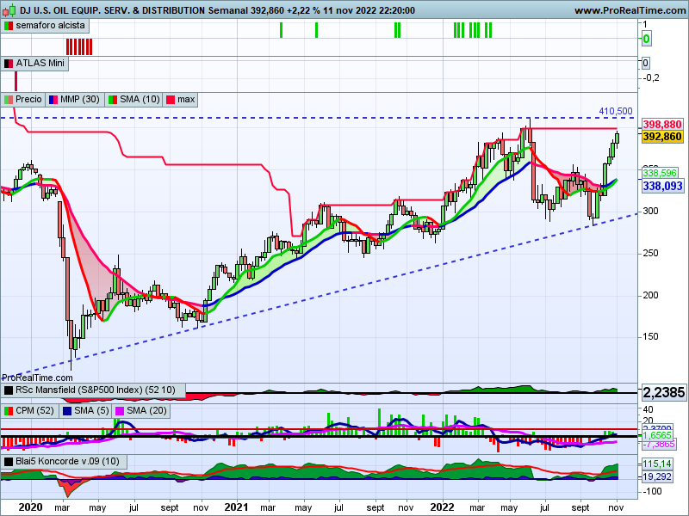Click the nov label at time axis end
Image resolution: width=689 pixels, height=516 pixels.
(616, 507)
